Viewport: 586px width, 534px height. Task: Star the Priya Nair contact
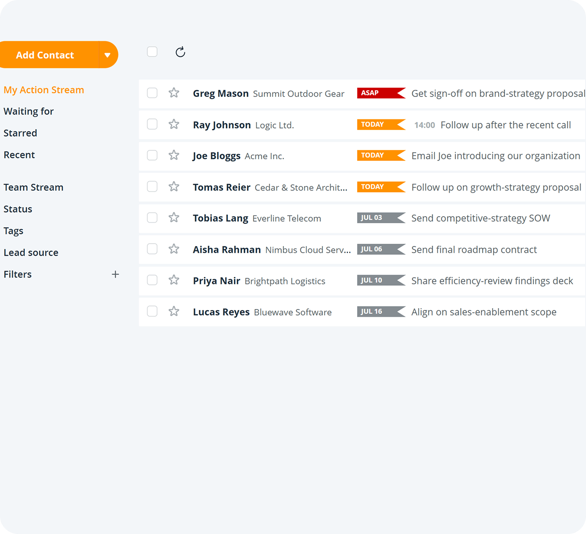(x=174, y=280)
